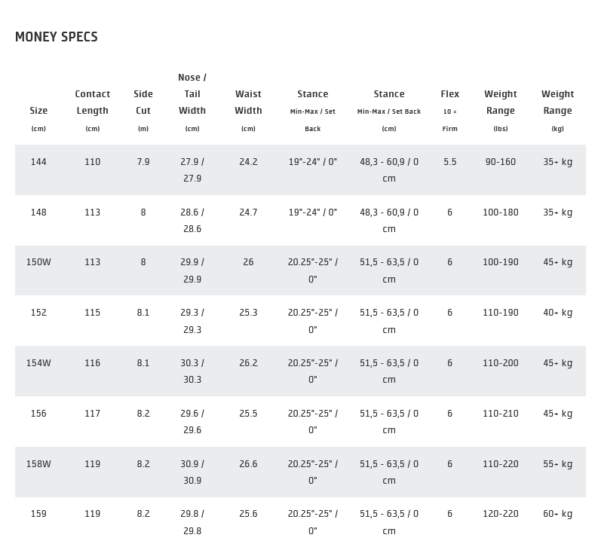This screenshot has height=547, width=598.
Task: Click the 158W size cell
Action: pos(38,464)
